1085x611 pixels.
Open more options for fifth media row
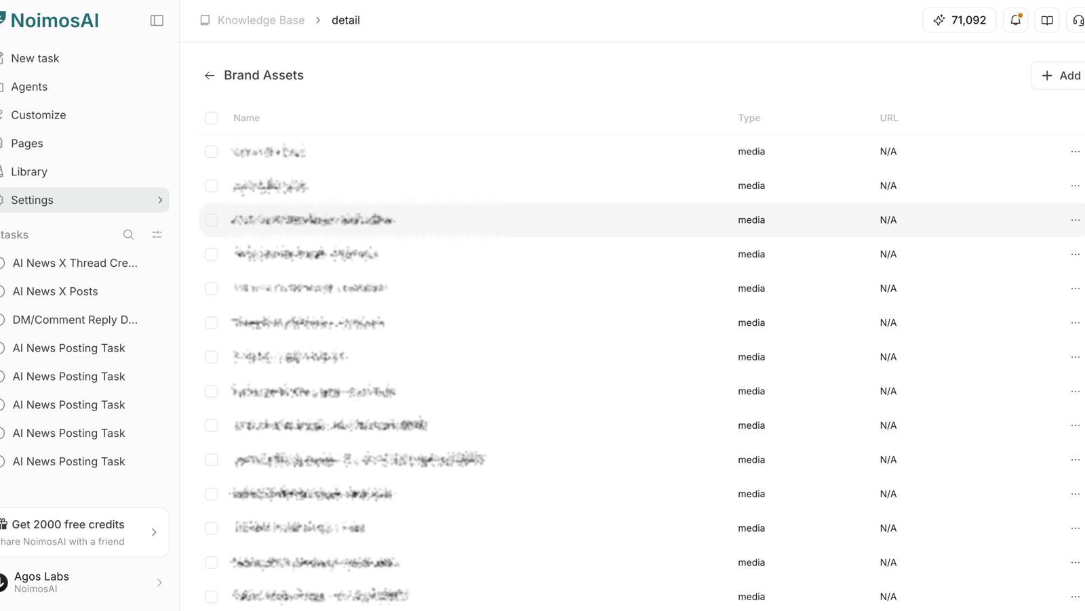point(1076,289)
